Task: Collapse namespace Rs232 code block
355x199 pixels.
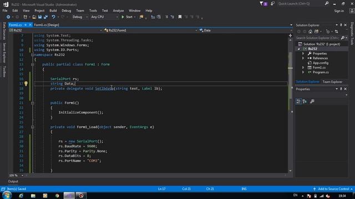Action: [x=33, y=55]
